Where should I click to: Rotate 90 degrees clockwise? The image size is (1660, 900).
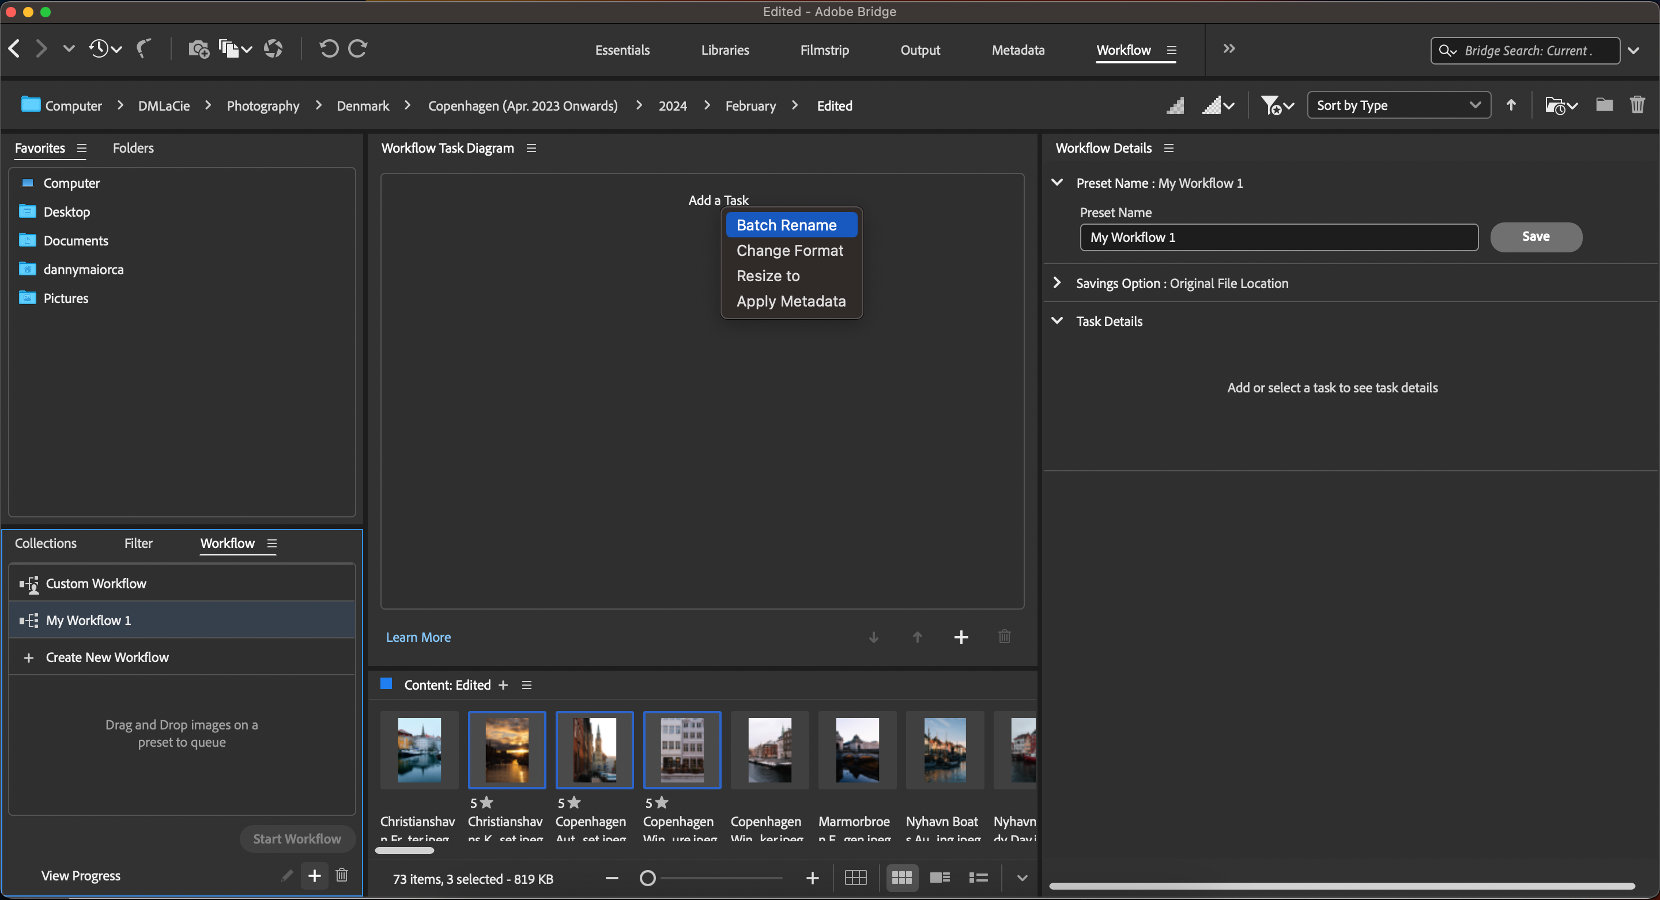pos(357,49)
